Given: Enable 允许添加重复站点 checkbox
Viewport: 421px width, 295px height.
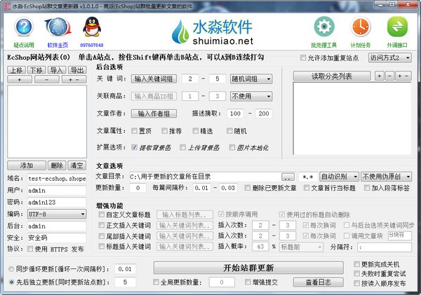Looking at the screenshot, I should pyautogui.click(x=303, y=57).
